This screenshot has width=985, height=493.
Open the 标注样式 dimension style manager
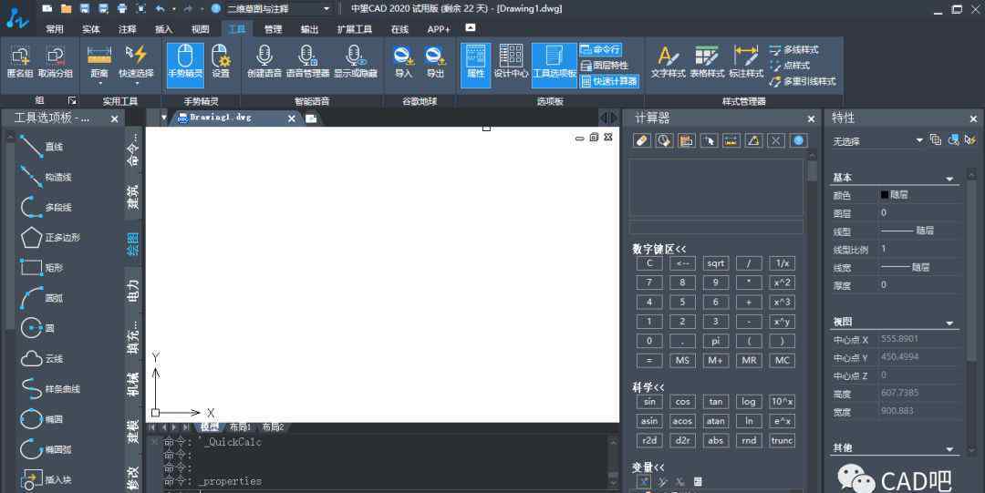pos(746,62)
